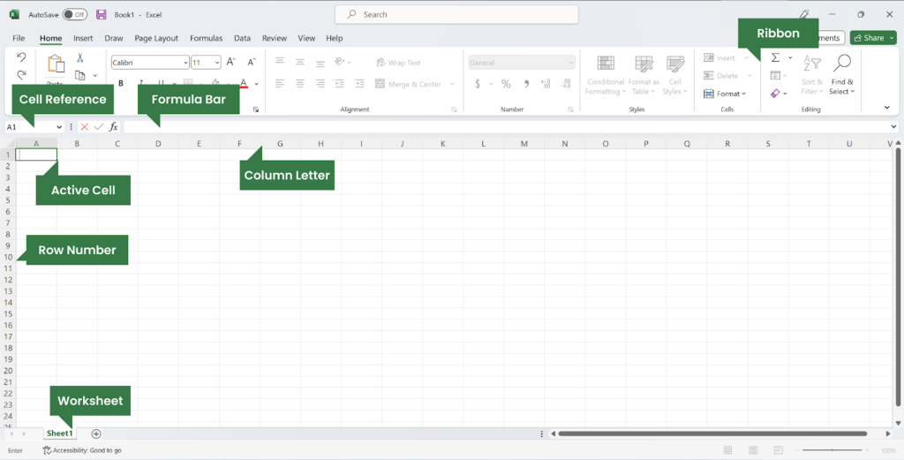Expand the Name Box dropdown arrow
904x460 pixels.
[59, 127]
